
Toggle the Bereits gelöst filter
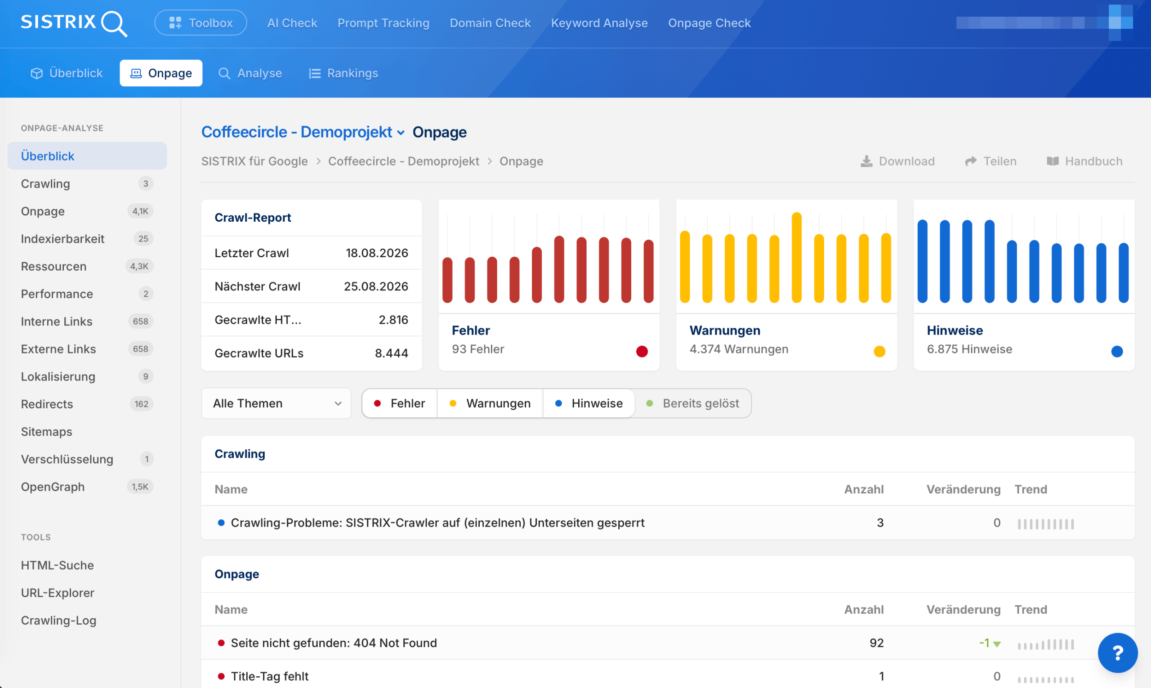click(692, 403)
